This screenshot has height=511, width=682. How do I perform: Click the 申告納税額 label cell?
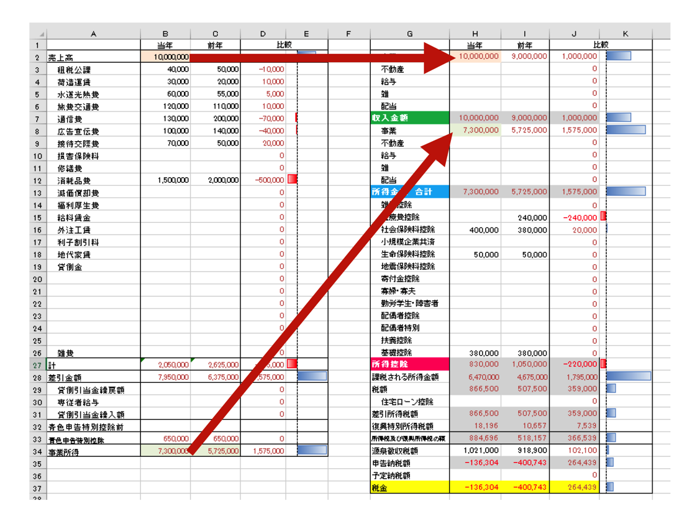coord(410,463)
